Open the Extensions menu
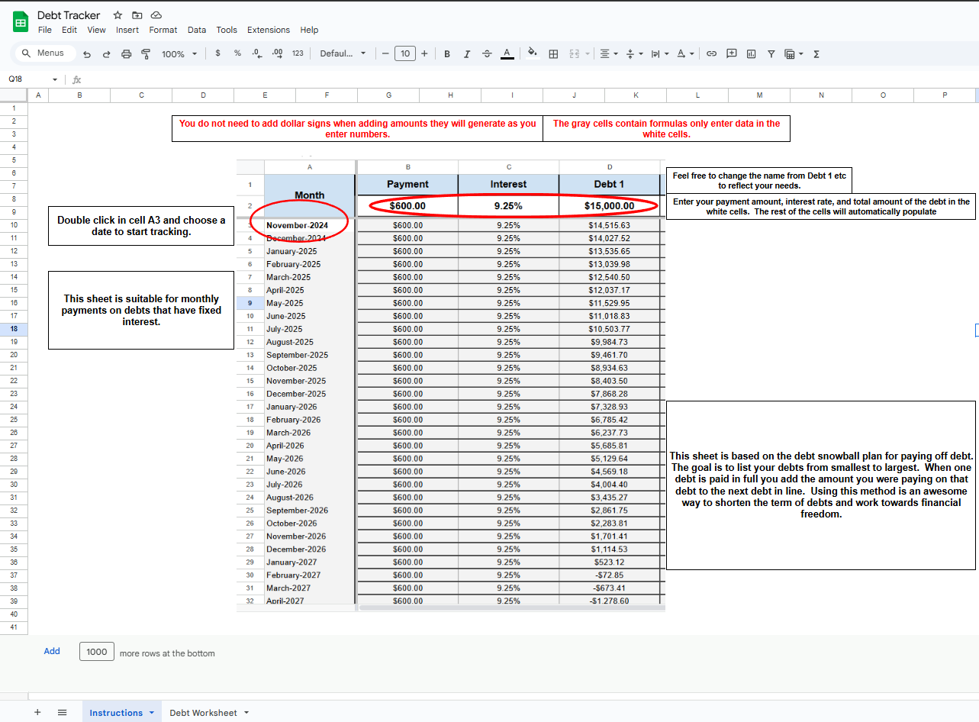The height and width of the screenshot is (722, 979). coord(268,30)
